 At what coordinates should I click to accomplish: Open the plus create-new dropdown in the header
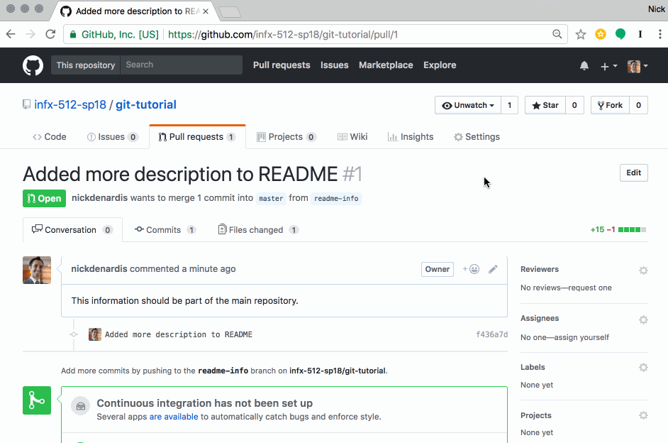click(608, 65)
